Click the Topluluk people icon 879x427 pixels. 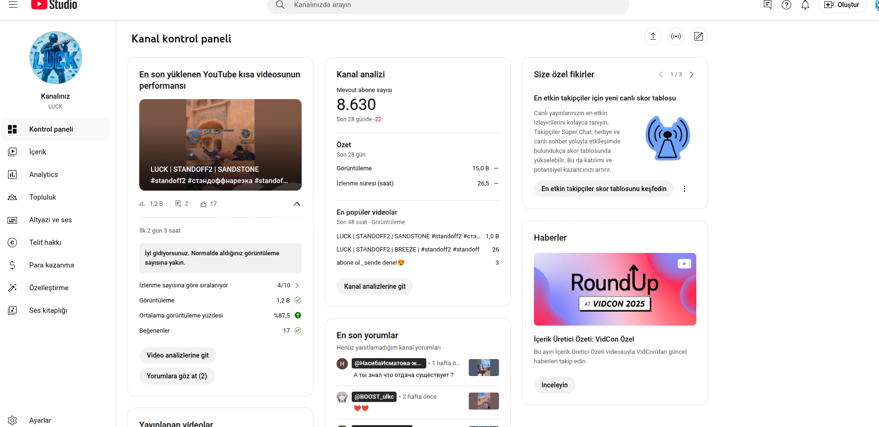point(12,197)
